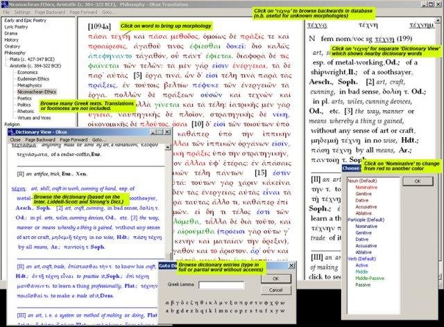The image size is (444, 327).
Task: Open the Religion category
Action: click(14, 124)
